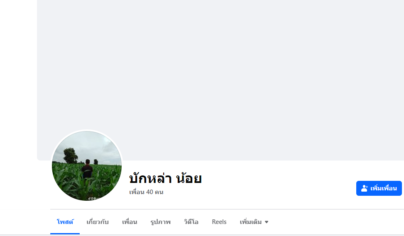Click the large tree in the profile photo
The width and height of the screenshot is (404, 236).
[x=70, y=156]
